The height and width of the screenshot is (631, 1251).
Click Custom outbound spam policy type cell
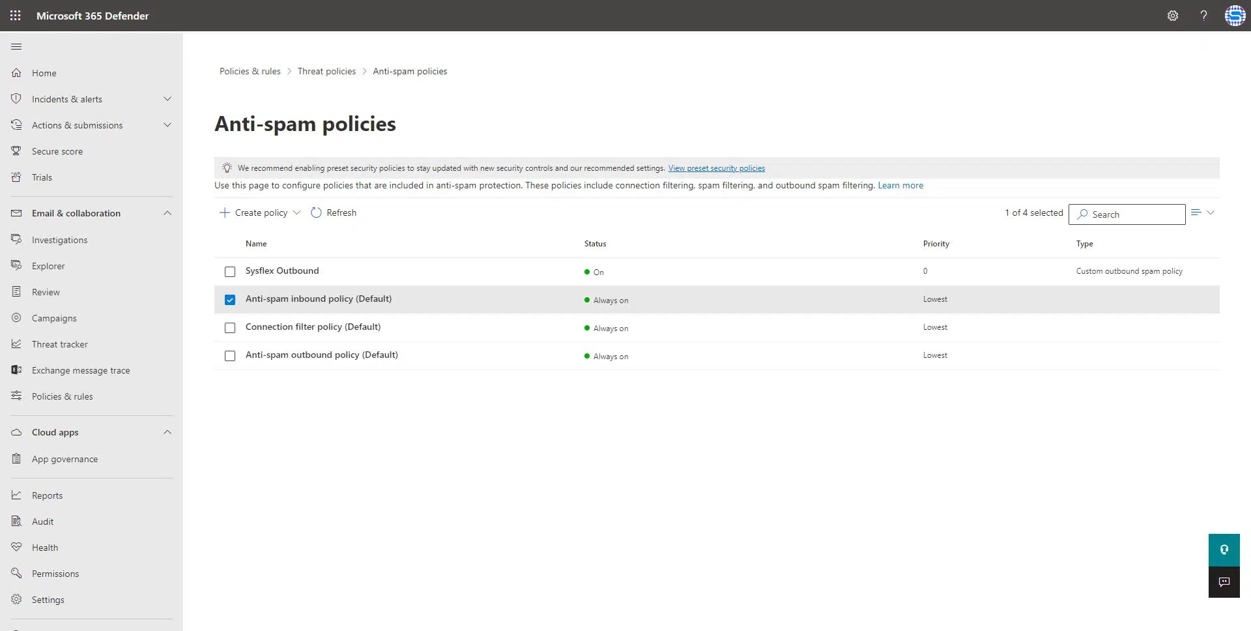pos(1129,271)
